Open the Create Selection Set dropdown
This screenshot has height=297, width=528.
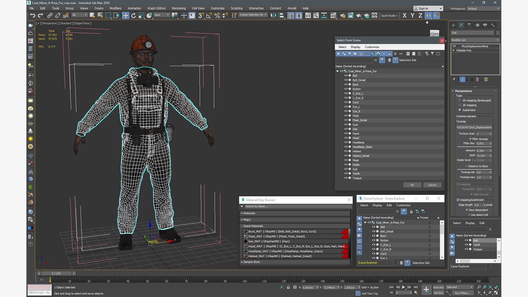pos(253,15)
